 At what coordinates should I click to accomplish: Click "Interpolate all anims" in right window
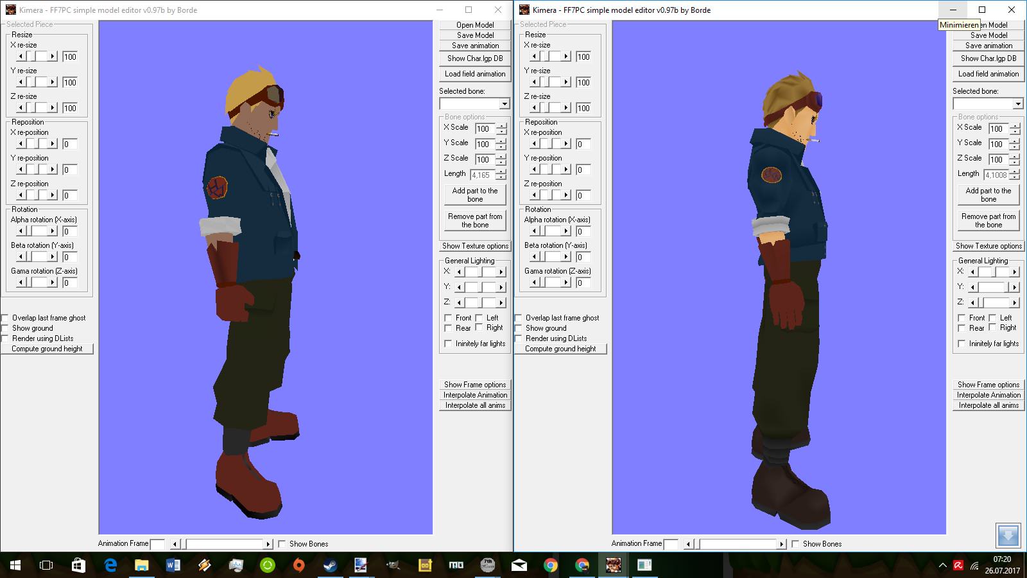988,405
